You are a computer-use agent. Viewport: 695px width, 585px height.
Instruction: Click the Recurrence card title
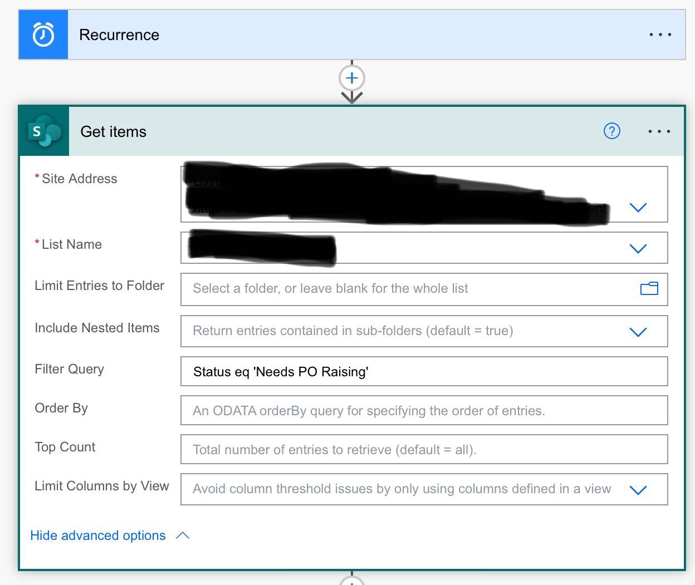click(119, 35)
